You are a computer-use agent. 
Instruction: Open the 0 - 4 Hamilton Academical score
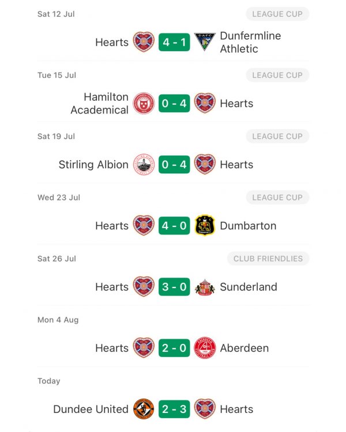tap(174, 103)
